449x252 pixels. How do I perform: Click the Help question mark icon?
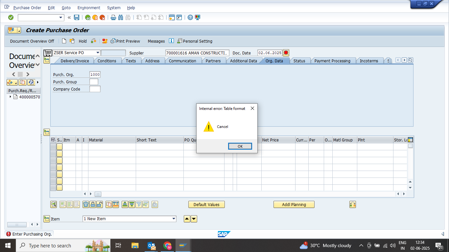(x=190, y=17)
